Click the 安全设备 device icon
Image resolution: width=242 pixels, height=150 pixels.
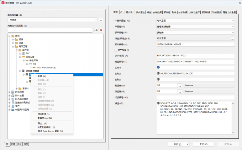23,57
